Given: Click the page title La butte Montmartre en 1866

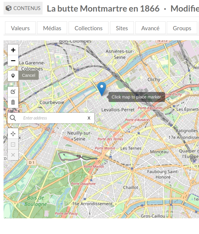Looking at the screenshot, I should pos(103,9).
